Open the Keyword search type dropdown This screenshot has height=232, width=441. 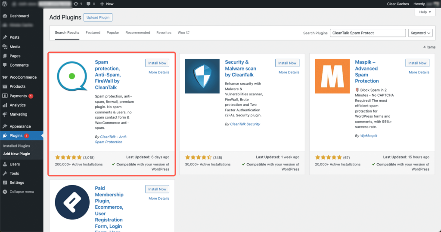421,33
